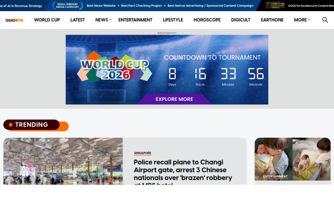This screenshot has height=209, width=334.
Task: Click the Best Native Advertising text
Action: click(210, 6)
